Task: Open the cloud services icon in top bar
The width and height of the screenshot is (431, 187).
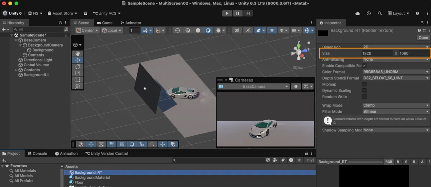Action: click(357, 13)
